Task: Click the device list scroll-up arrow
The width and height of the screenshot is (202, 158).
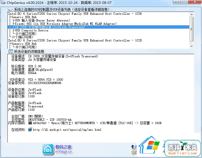Action: pyautogui.click(x=192, y=14)
